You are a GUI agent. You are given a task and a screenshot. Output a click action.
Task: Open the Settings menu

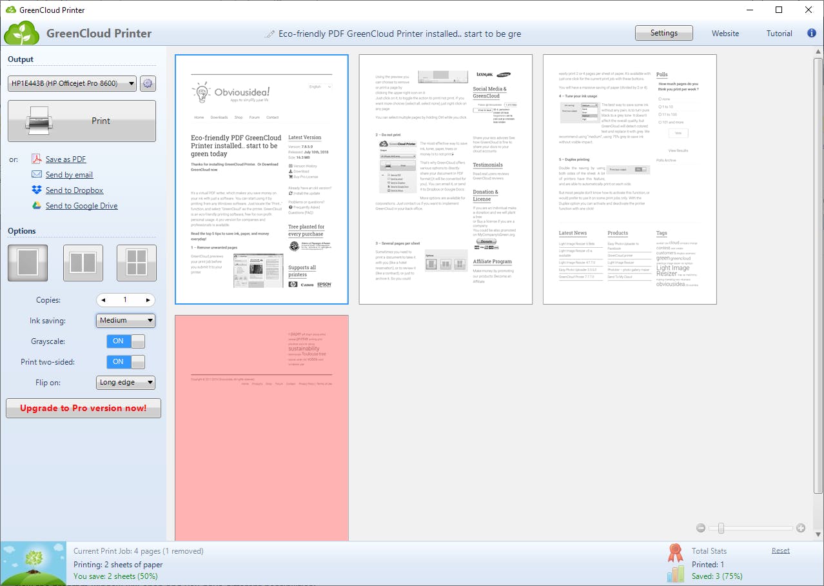(x=664, y=33)
